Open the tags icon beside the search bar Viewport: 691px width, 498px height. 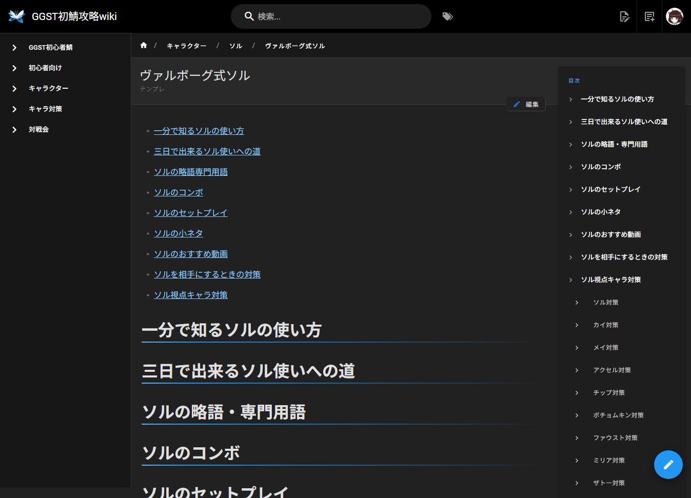(448, 16)
